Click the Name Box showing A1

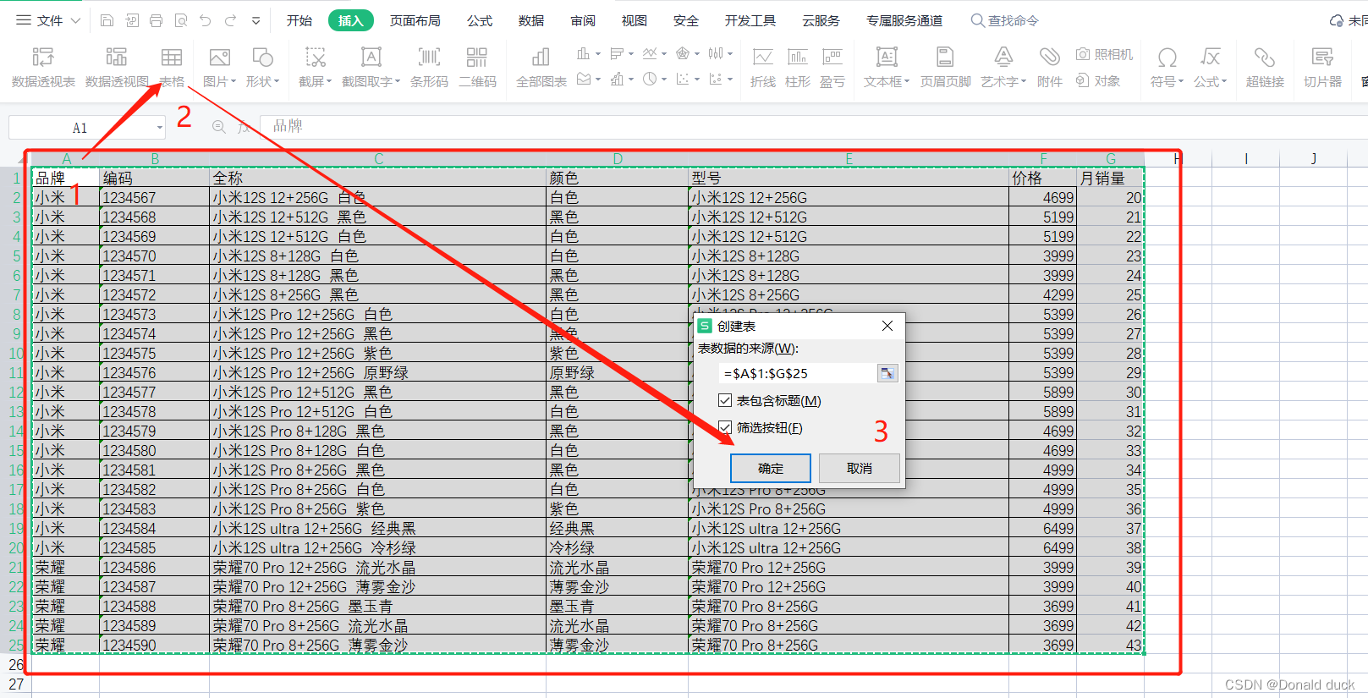80,128
